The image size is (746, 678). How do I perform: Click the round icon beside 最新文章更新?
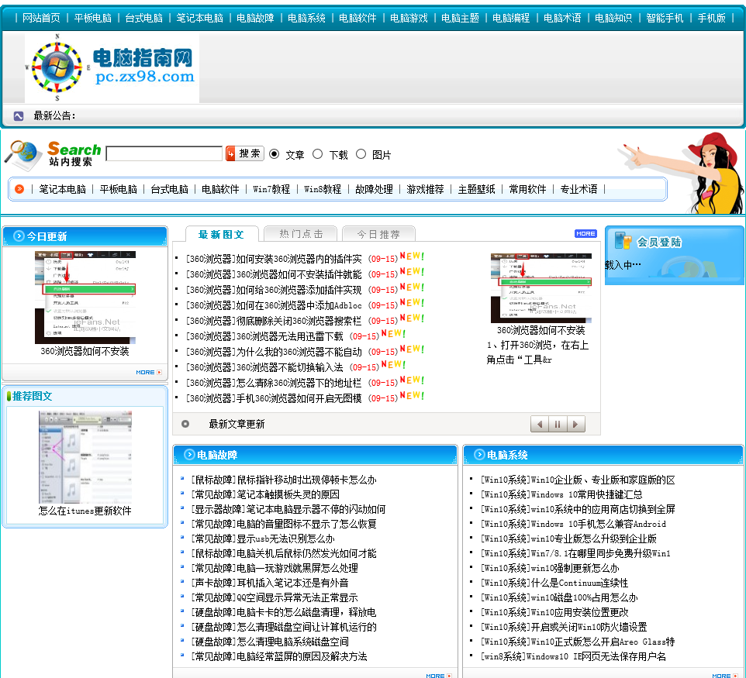click(x=185, y=424)
